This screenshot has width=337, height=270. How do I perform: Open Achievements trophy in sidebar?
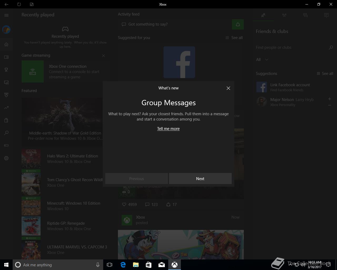(x=6, y=70)
